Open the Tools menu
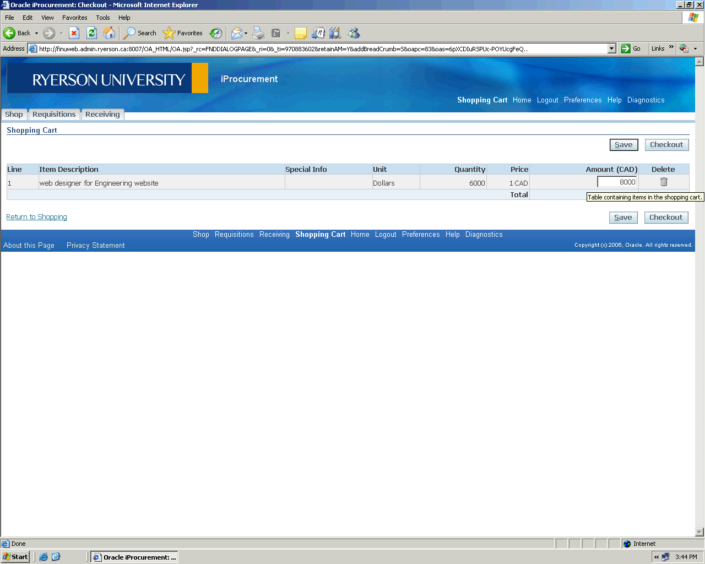The height and width of the screenshot is (564, 705). coord(102,18)
